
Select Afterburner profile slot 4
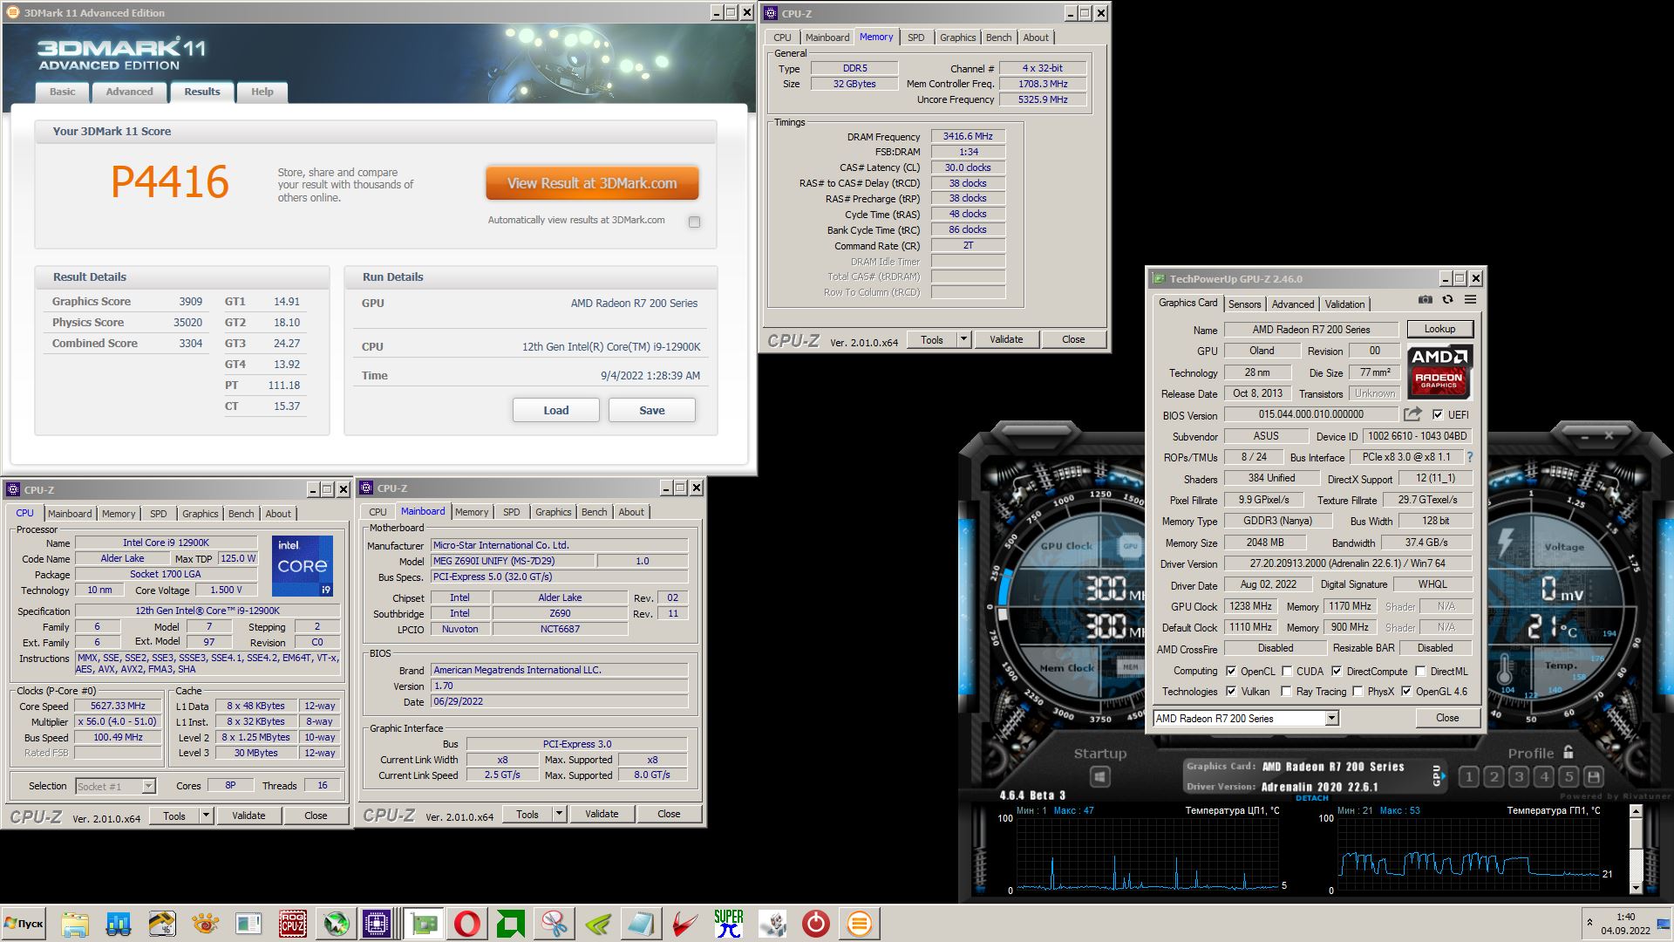1544,776
